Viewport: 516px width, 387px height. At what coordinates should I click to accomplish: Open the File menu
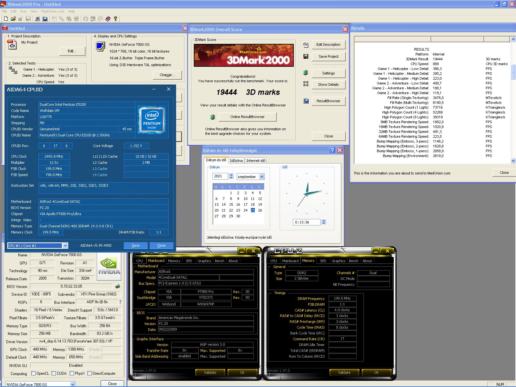[x=4, y=11]
